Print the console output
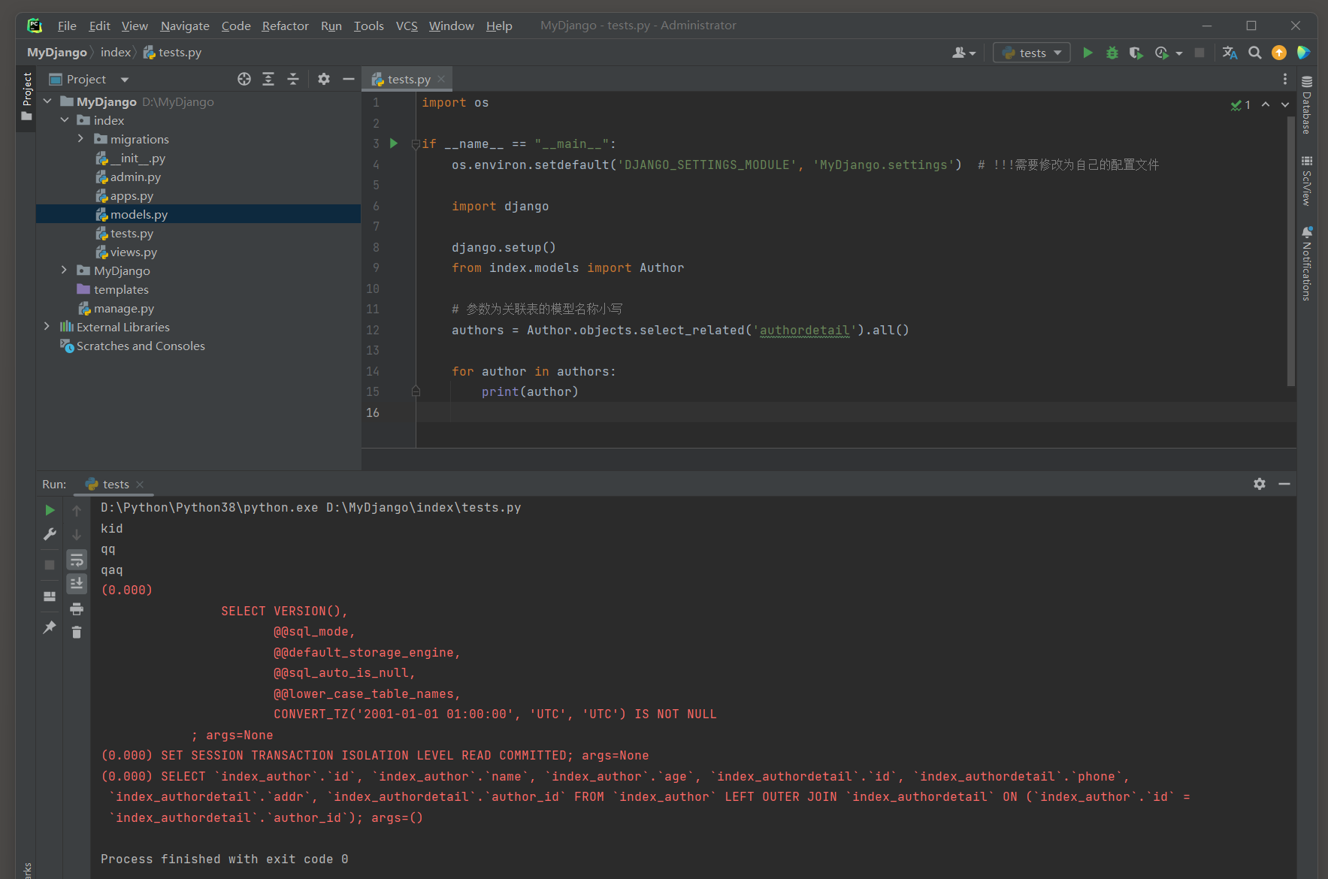This screenshot has height=879, width=1328. [77, 609]
